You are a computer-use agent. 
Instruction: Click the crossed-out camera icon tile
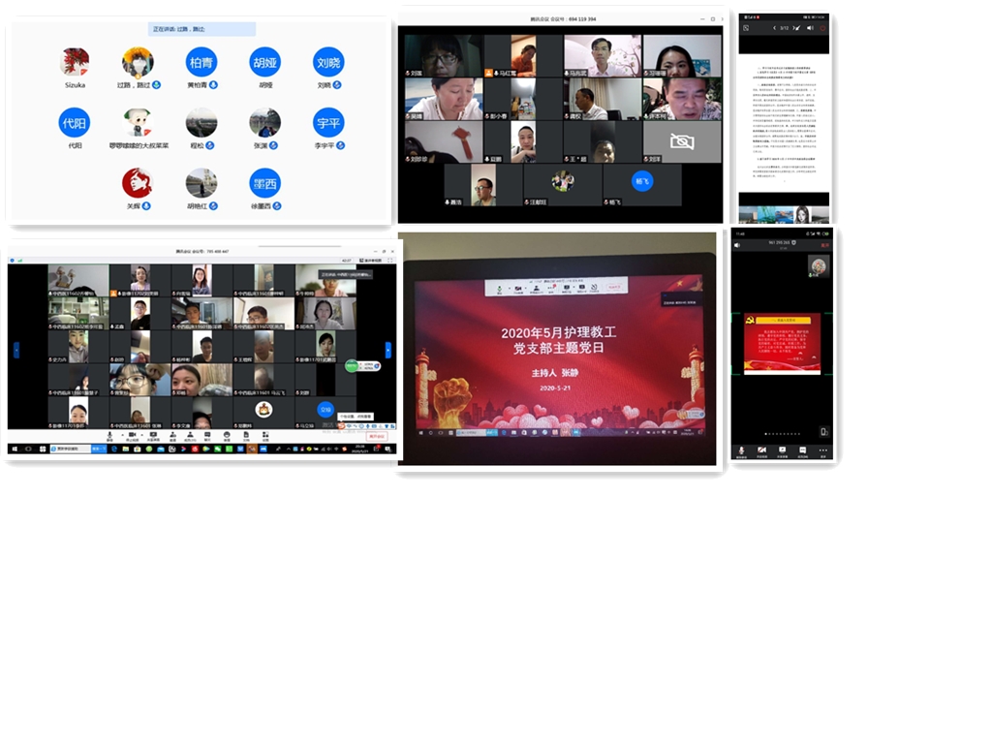point(682,141)
